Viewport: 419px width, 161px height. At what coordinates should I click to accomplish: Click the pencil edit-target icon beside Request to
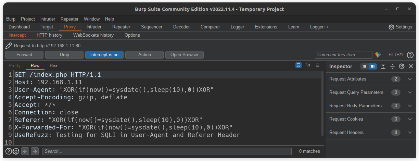pyautogui.click(x=9, y=46)
